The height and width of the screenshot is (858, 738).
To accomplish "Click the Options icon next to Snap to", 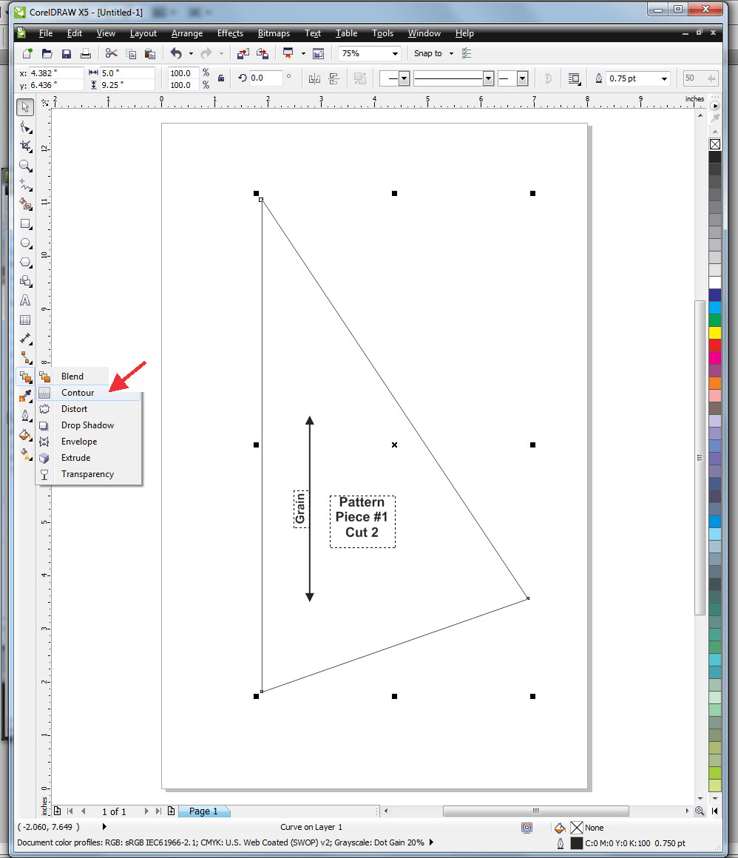I will tap(467, 53).
